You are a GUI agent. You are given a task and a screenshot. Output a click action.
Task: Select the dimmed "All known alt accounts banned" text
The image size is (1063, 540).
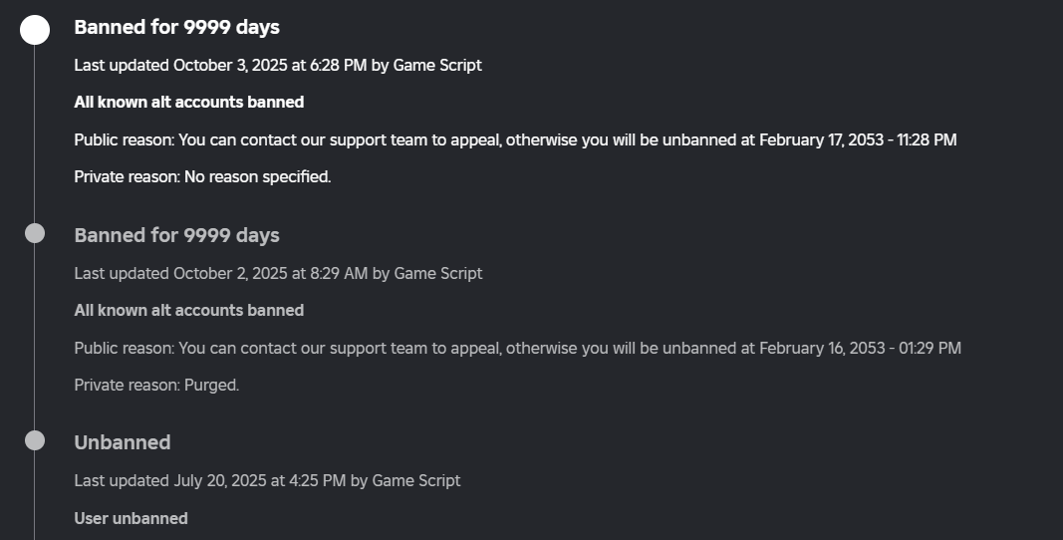[189, 310]
